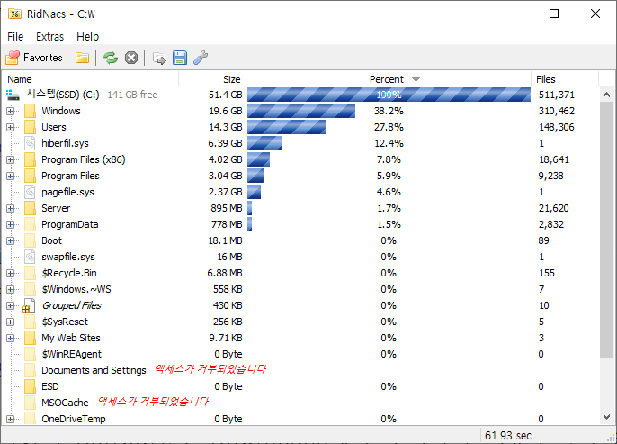Viewport: 617px width, 444px height.
Task: Select the Documents and Settings entry
Action: pyautogui.click(x=94, y=370)
